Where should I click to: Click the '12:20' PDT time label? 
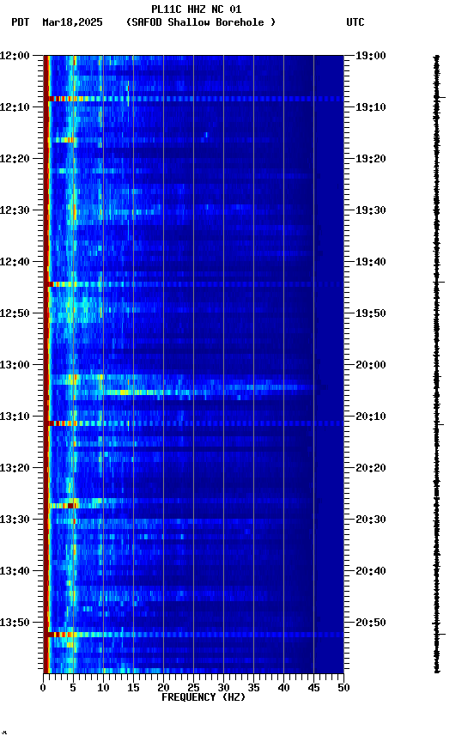coord(15,159)
